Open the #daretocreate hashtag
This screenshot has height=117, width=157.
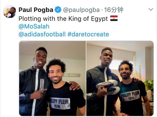pos(88,34)
